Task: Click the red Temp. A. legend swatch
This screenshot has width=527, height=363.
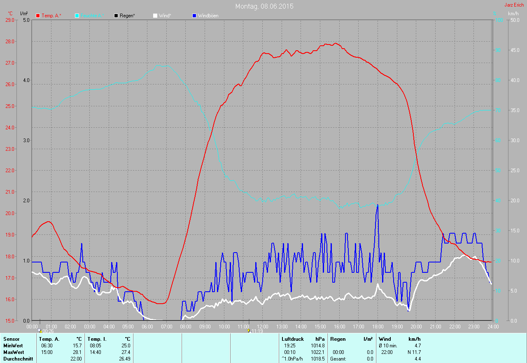Action: pos(38,16)
